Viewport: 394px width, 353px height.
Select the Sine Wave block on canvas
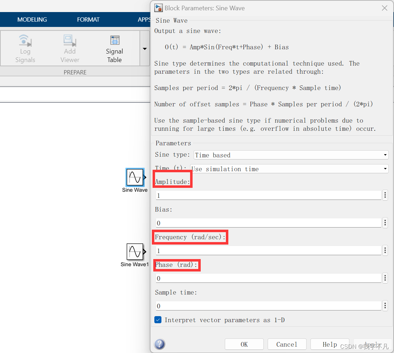(x=135, y=177)
